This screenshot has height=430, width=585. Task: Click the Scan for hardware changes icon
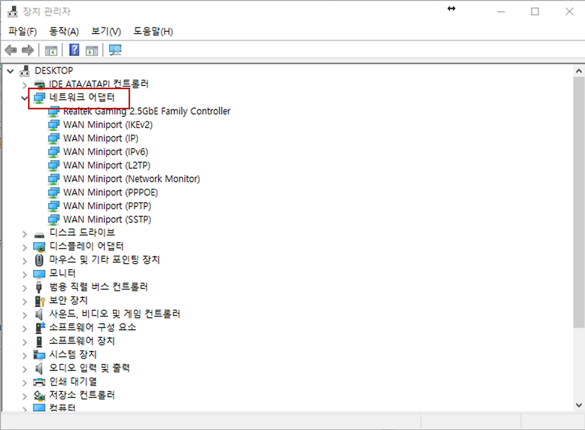point(115,50)
